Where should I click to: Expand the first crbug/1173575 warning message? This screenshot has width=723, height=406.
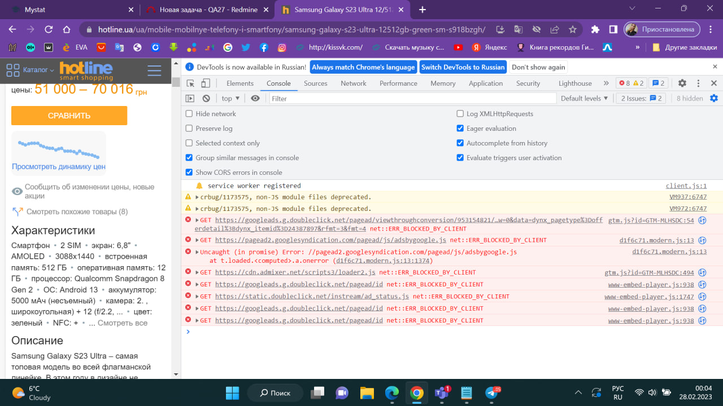tap(197, 197)
